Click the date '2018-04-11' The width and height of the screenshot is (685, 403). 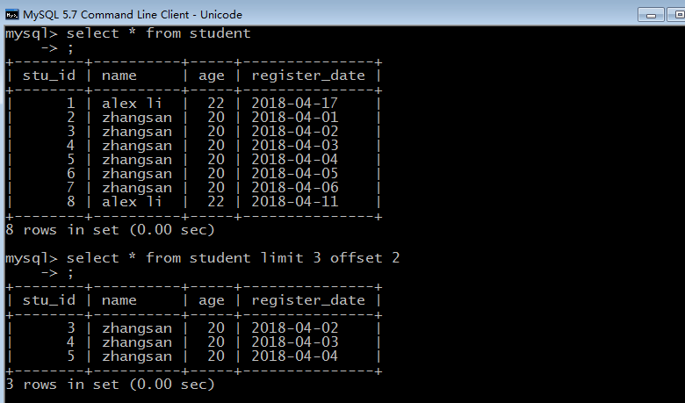[x=294, y=201]
